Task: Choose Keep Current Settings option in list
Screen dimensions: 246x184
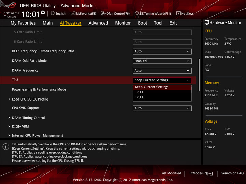Action: pyautogui.click(x=162, y=87)
